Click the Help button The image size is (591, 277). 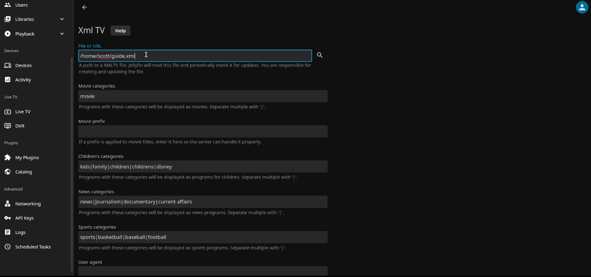pyautogui.click(x=120, y=31)
